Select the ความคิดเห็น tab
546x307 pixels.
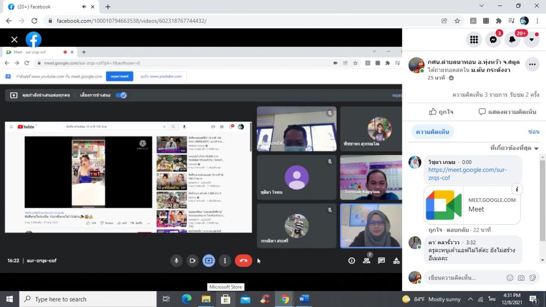click(x=432, y=132)
